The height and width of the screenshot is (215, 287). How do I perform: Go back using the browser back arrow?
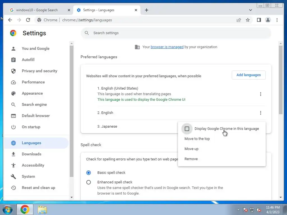(10, 20)
